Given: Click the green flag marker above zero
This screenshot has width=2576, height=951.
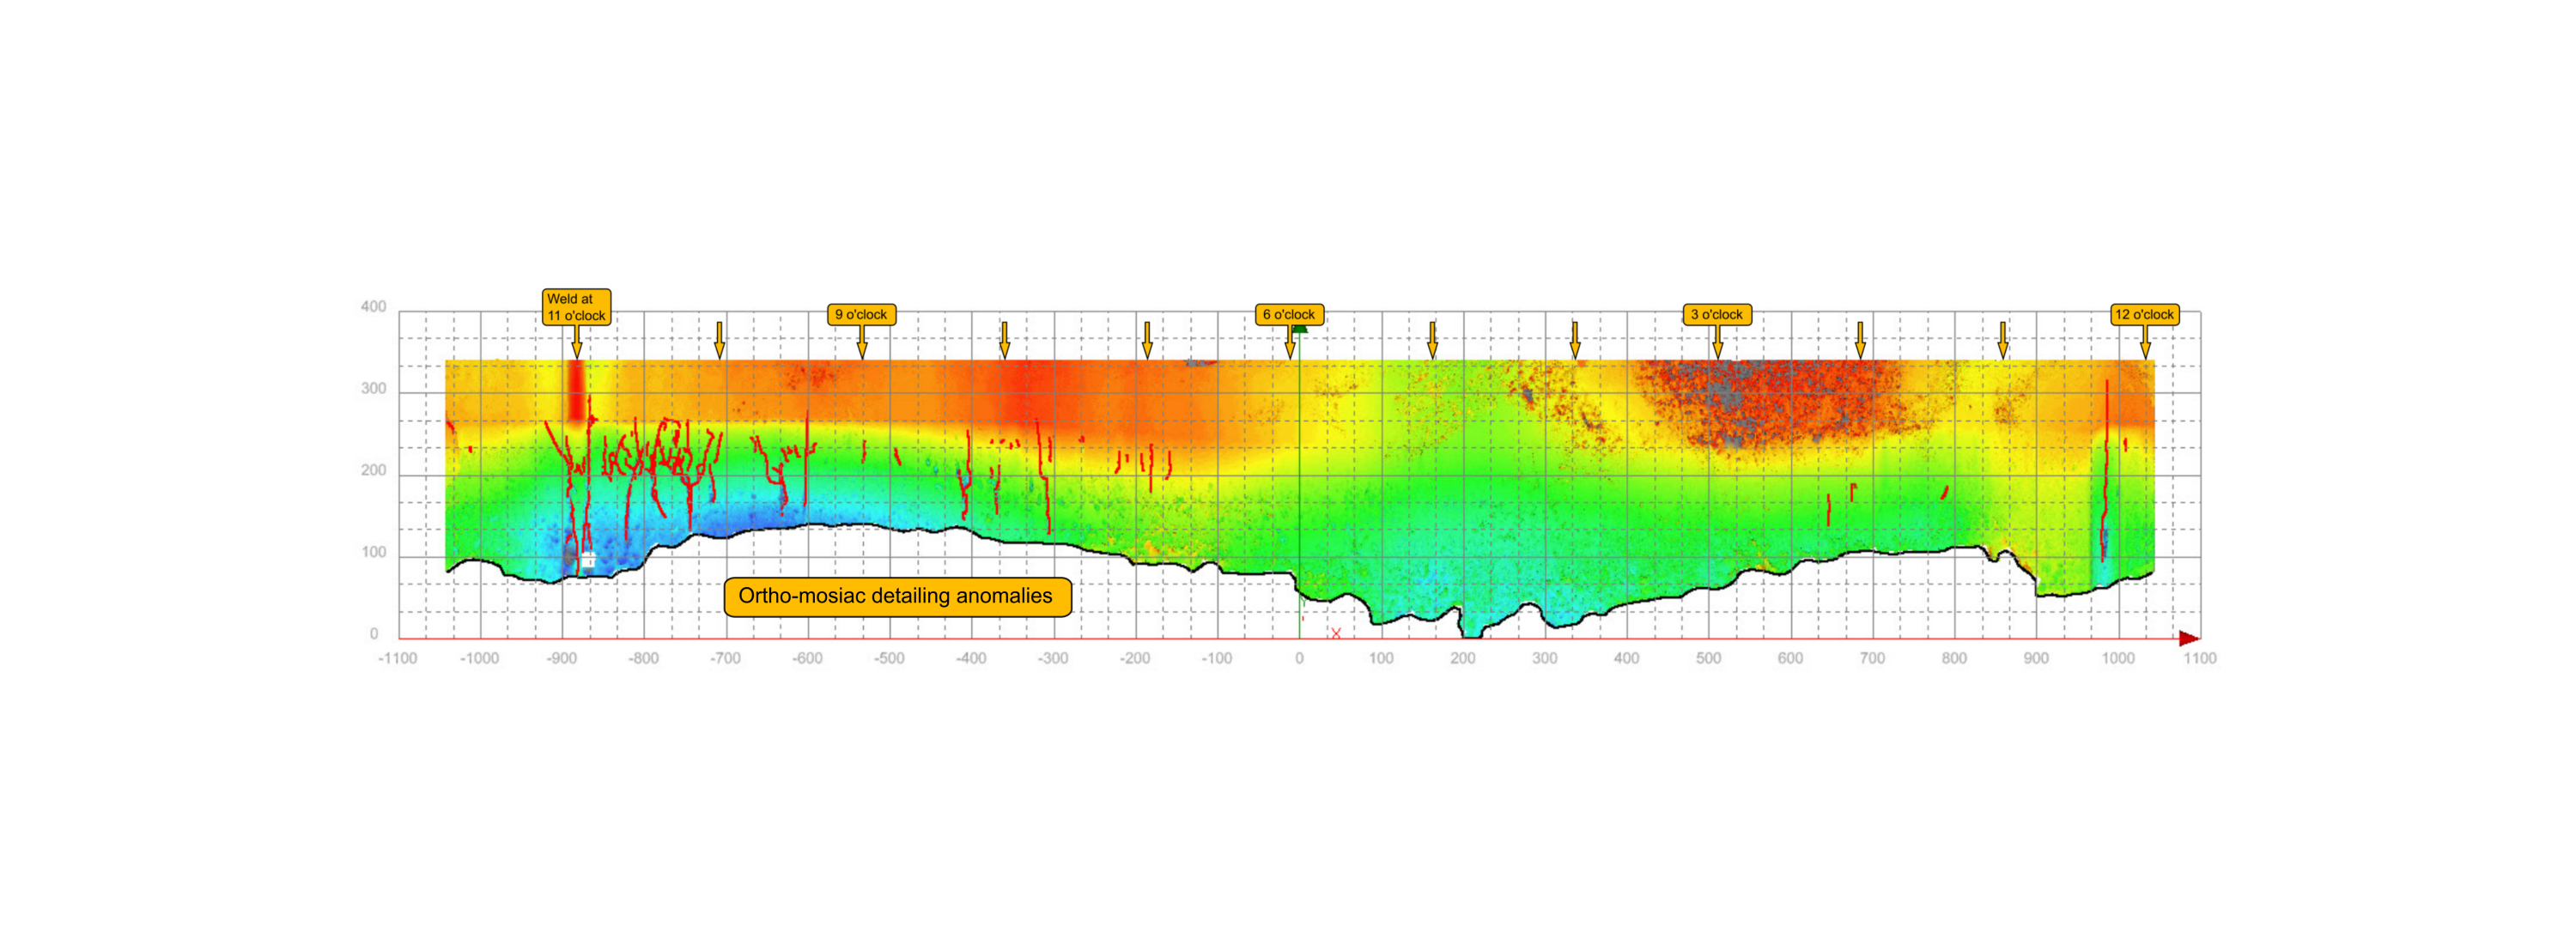Looking at the screenshot, I should tap(1299, 328).
